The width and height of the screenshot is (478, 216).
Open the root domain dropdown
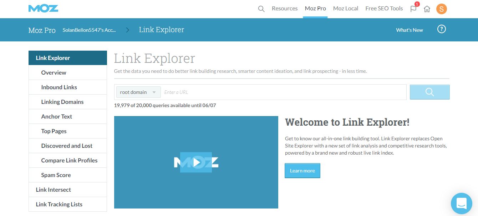point(138,92)
